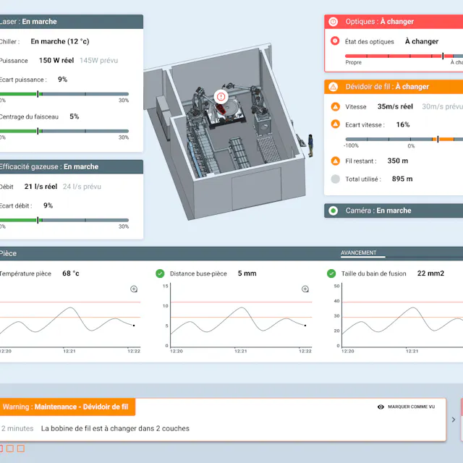Click the Total utilisé grey status dot
Viewport: 463px width, 463px height.
(335, 179)
